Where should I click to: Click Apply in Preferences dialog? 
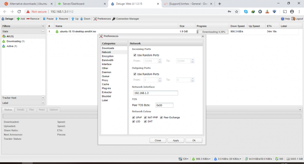(176, 140)
